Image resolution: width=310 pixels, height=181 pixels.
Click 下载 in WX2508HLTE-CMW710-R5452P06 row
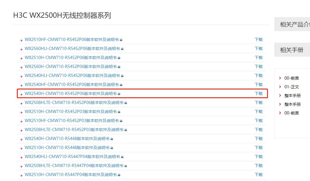259,103
